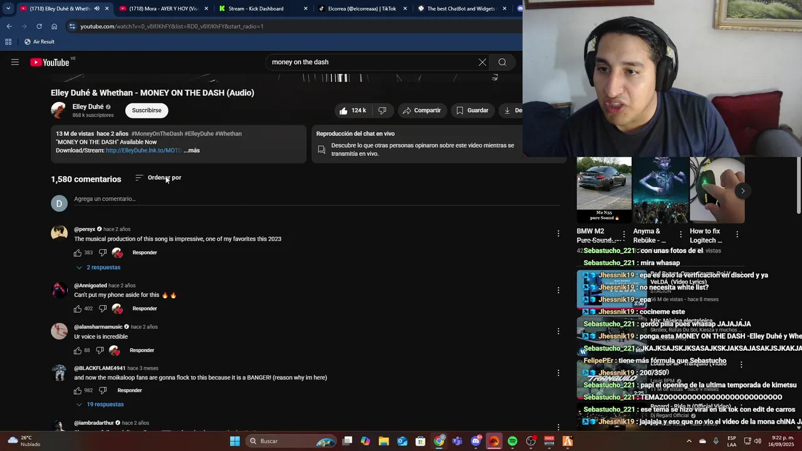Switch to Mora - AYER Y HOY tab
802x451 pixels.
[164, 9]
